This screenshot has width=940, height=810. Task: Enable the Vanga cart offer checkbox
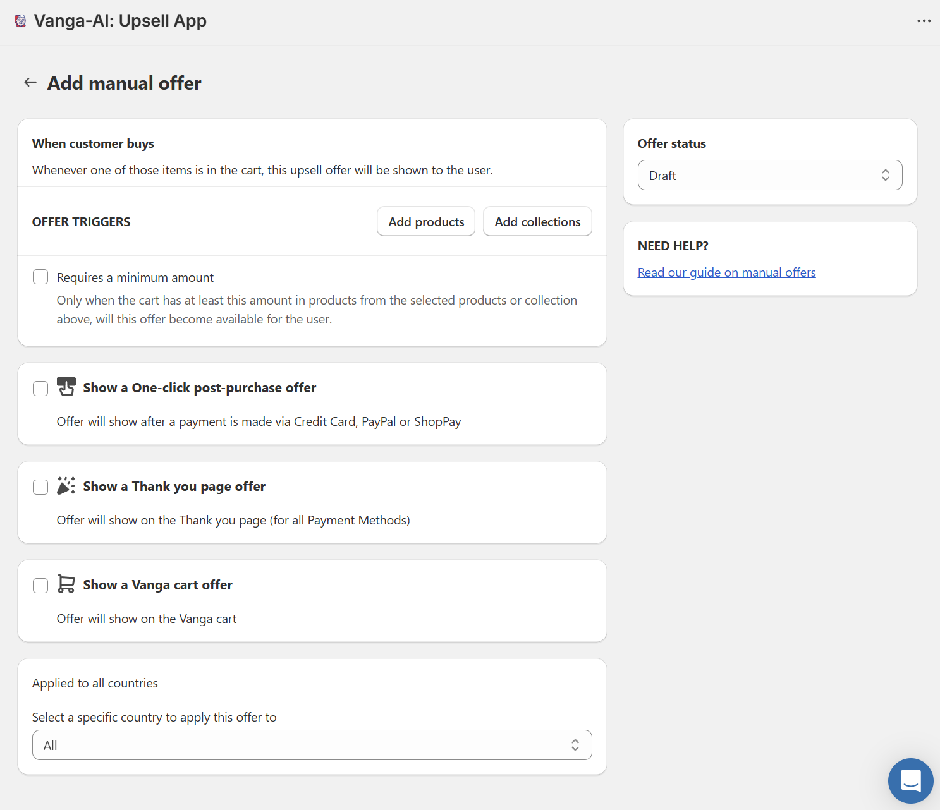point(40,586)
